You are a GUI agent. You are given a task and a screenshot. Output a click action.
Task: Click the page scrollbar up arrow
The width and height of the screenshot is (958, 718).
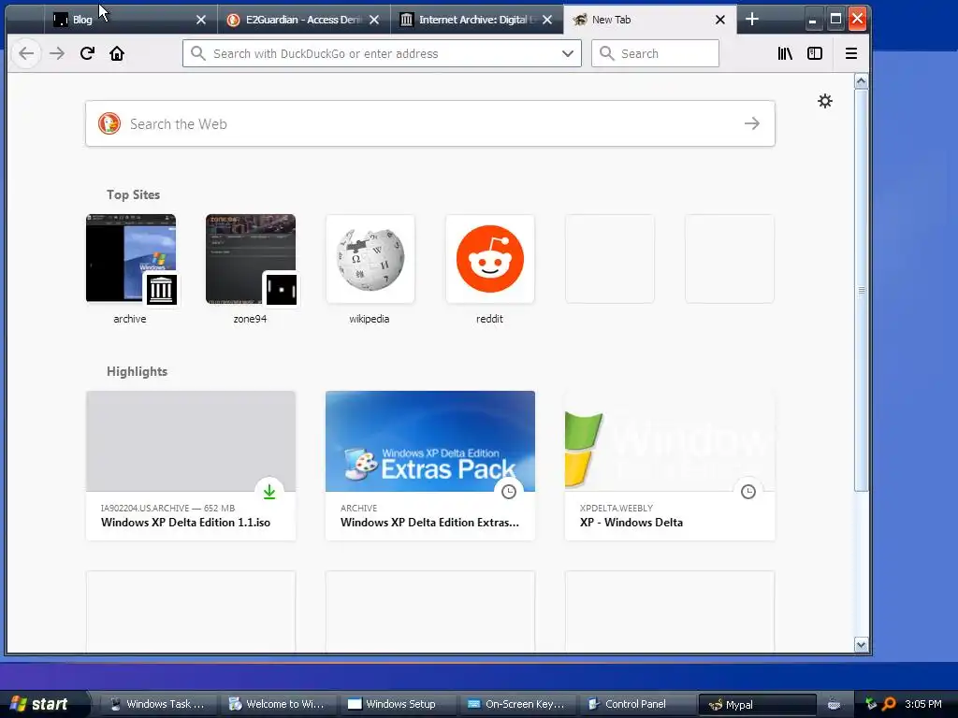pos(861,81)
